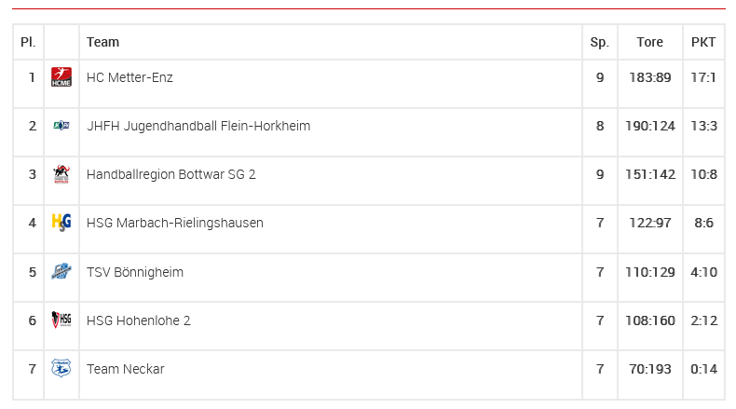Click the PKT column header
This screenshot has width=736, height=409.
703,42
